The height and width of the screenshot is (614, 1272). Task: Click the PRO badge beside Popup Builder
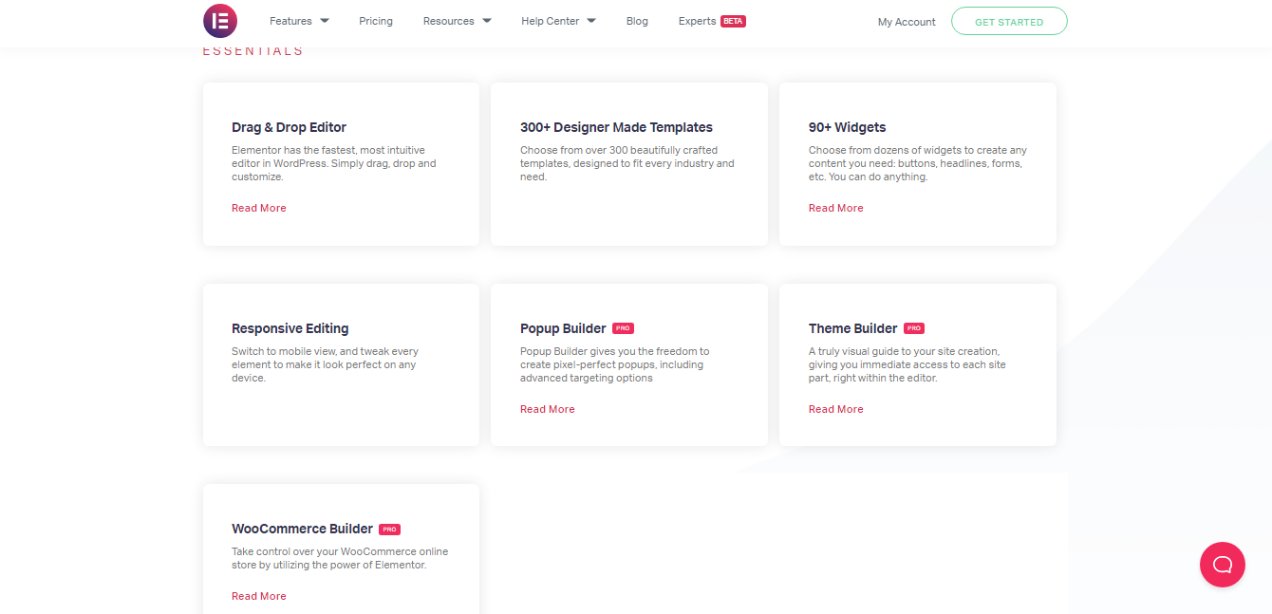[x=623, y=328]
